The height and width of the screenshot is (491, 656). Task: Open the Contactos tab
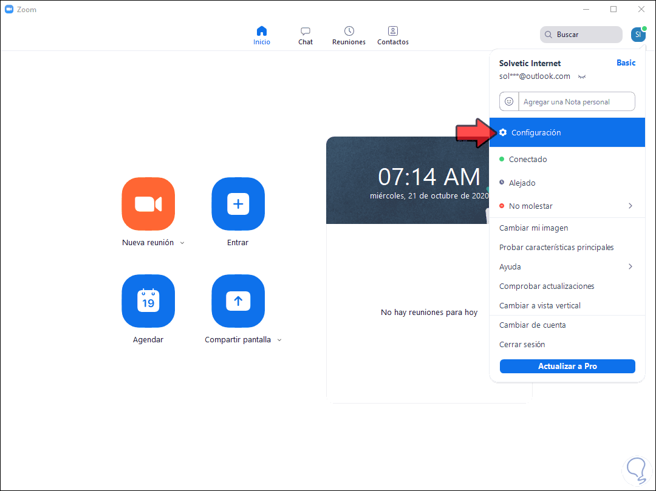(393, 36)
